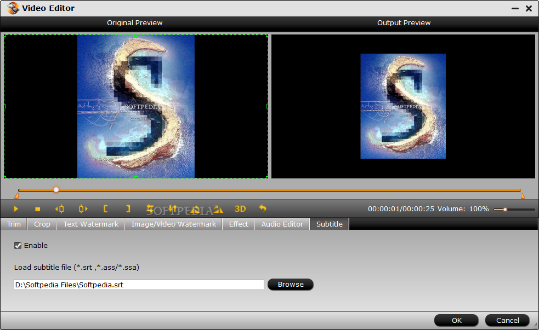This screenshot has width=539, height=330.
Task: Click the subtitle file path field
Action: 139,285
